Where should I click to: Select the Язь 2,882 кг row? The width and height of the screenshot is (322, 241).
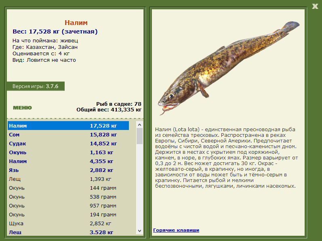click(x=68, y=170)
